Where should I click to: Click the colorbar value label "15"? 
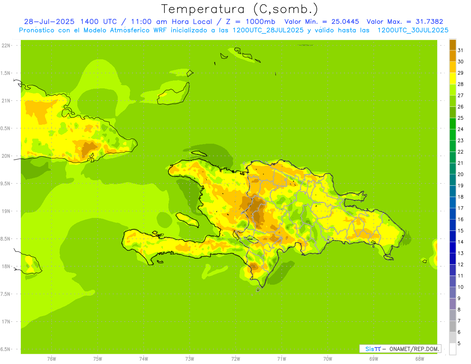[460, 230]
